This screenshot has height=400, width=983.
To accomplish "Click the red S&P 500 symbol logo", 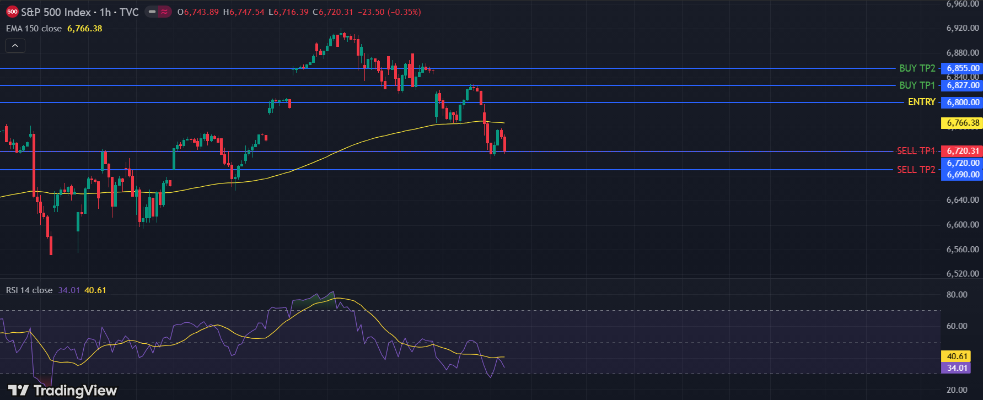I will [x=12, y=12].
